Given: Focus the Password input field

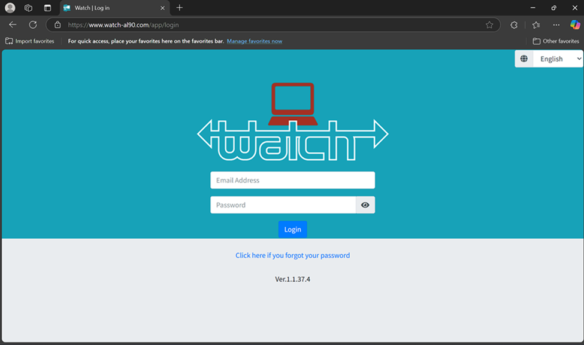Looking at the screenshot, I should click(283, 205).
